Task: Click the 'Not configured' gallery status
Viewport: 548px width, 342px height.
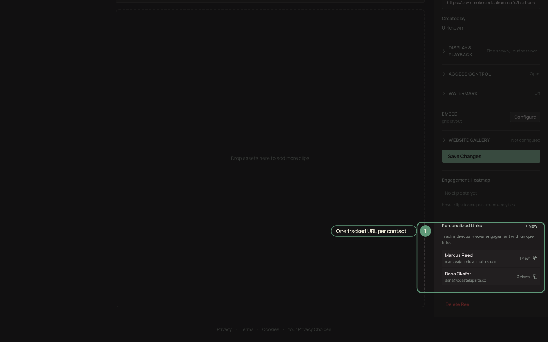Action: pyautogui.click(x=526, y=140)
